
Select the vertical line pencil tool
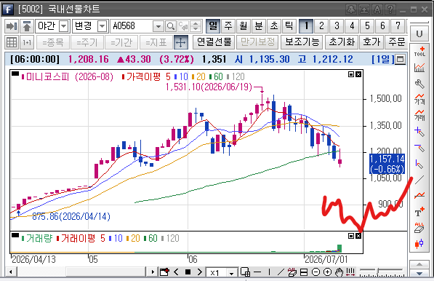point(419,164)
